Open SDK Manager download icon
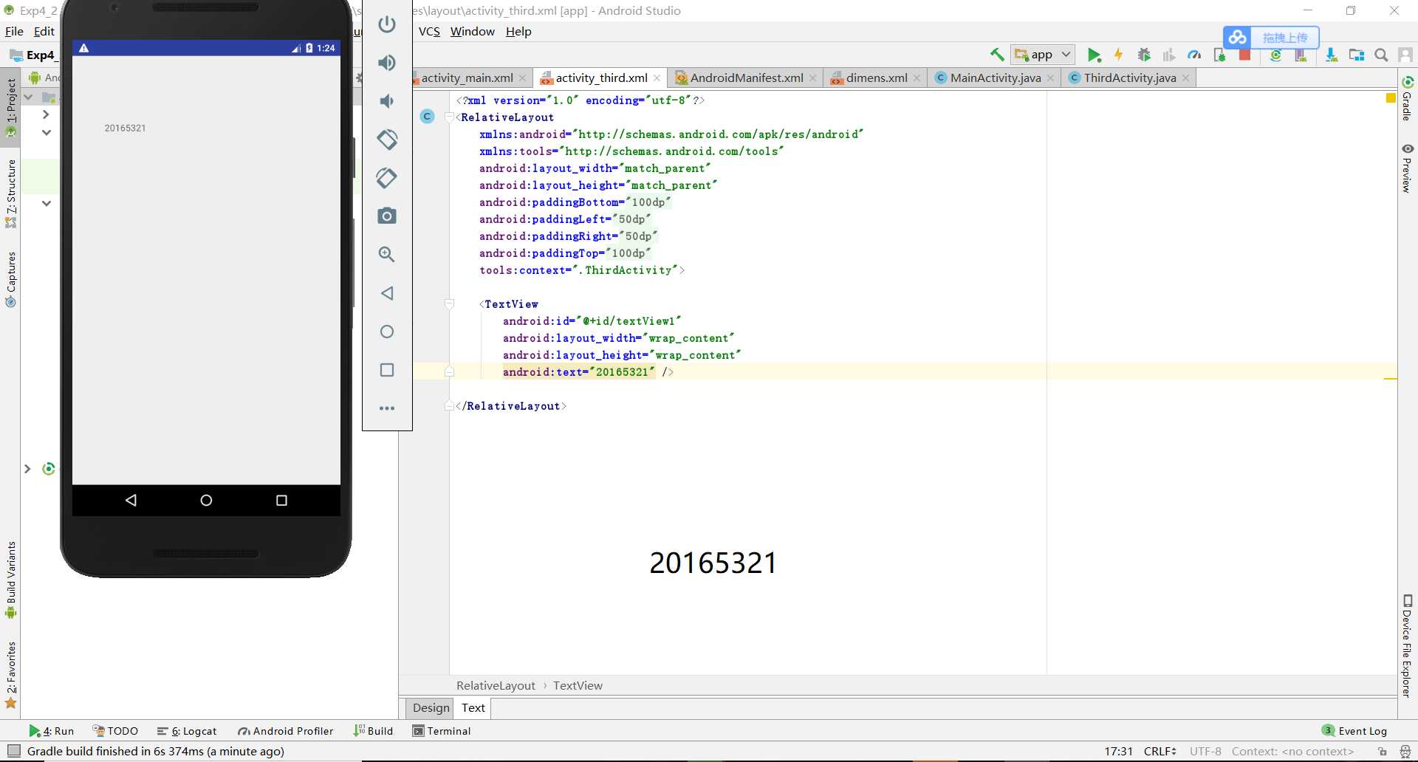Image resolution: width=1418 pixels, height=762 pixels. pyautogui.click(x=1331, y=55)
